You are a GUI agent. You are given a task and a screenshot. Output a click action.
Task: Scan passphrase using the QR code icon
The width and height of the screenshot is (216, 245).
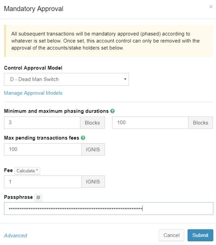[39, 197]
